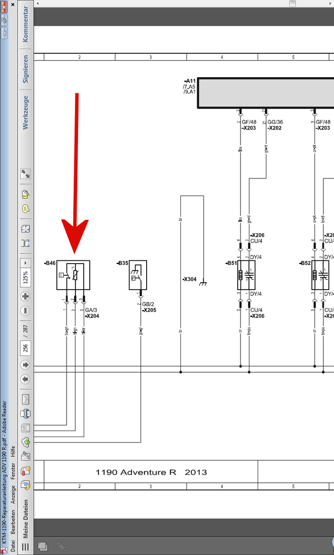The height and width of the screenshot is (555, 334).
Task: Go to the next page arrow
Action: [25, 365]
